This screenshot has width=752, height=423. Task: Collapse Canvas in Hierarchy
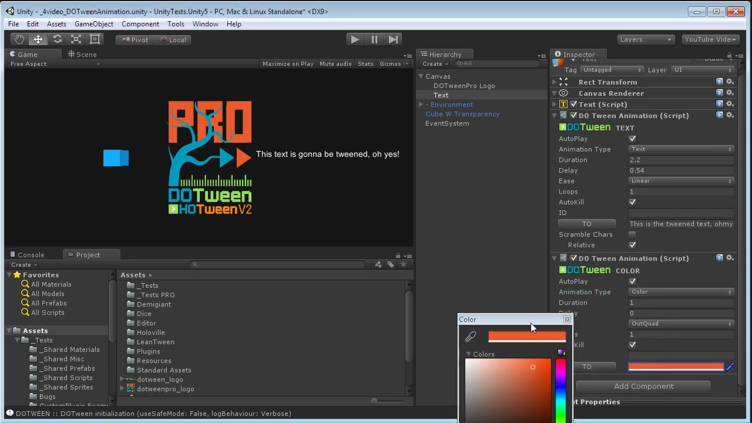tap(421, 76)
